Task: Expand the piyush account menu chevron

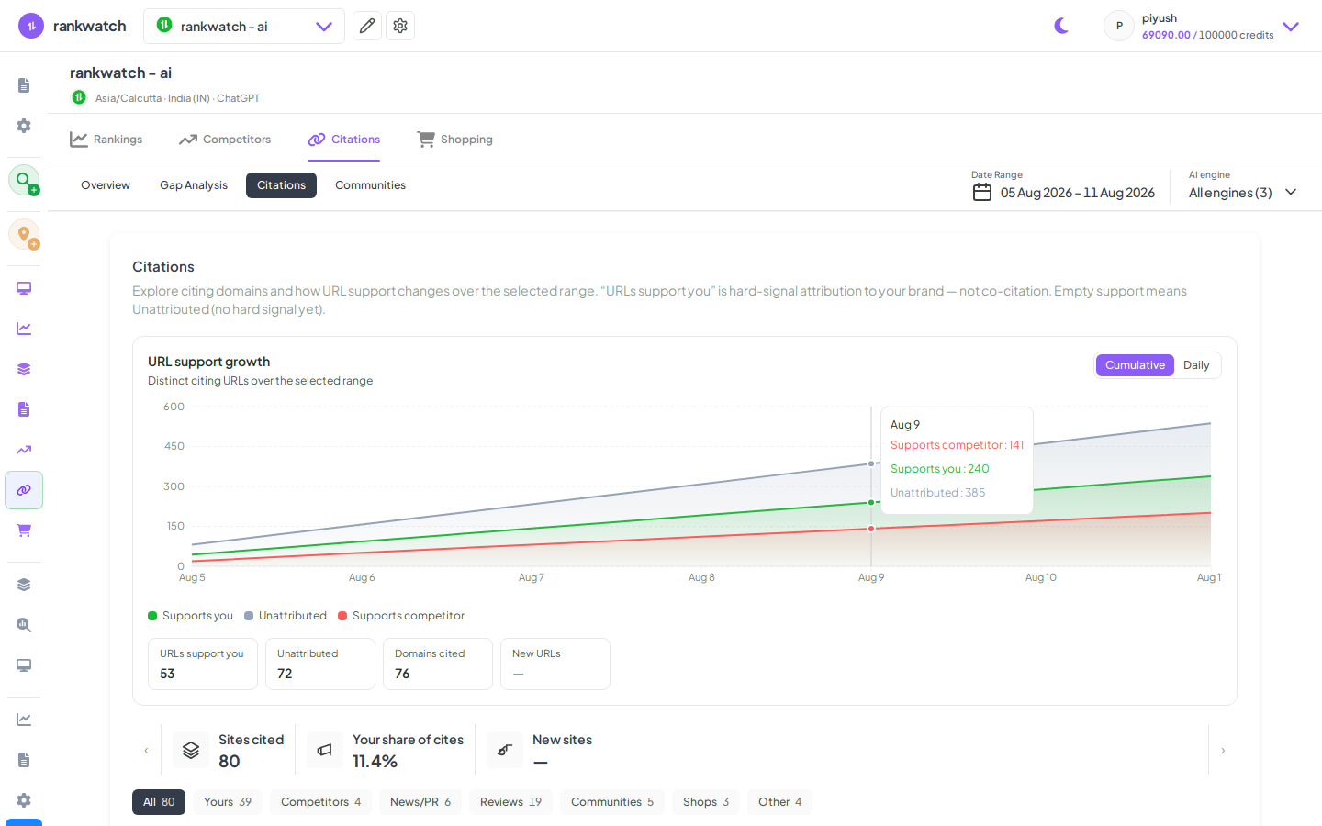Action: coord(1291,27)
